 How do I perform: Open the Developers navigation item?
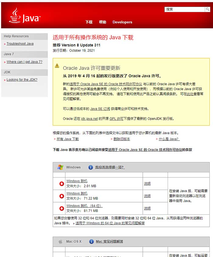click(x=122, y=22)
